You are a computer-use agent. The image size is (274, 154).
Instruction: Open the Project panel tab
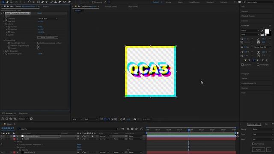click(x=46, y=6)
